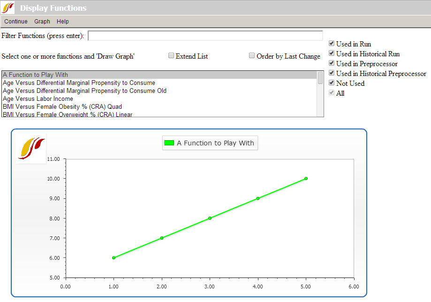This screenshot has width=431, height=302.
Task: Click the Continue menu item
Action: click(x=16, y=22)
